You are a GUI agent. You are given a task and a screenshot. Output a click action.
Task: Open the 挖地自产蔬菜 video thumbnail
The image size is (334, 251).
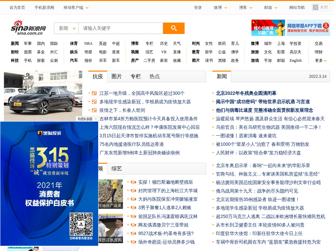tap(111, 194)
